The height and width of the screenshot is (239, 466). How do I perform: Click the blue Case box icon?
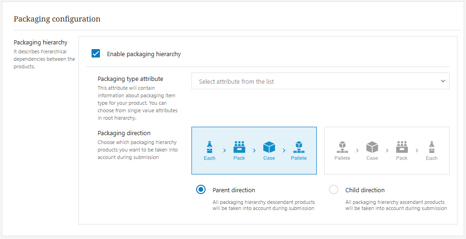pyautogui.click(x=269, y=147)
